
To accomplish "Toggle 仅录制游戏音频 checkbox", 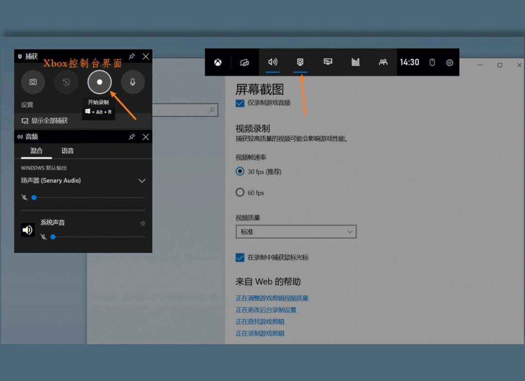I will click(x=240, y=103).
